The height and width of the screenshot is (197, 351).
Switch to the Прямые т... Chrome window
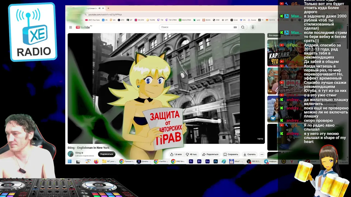coord(127,161)
